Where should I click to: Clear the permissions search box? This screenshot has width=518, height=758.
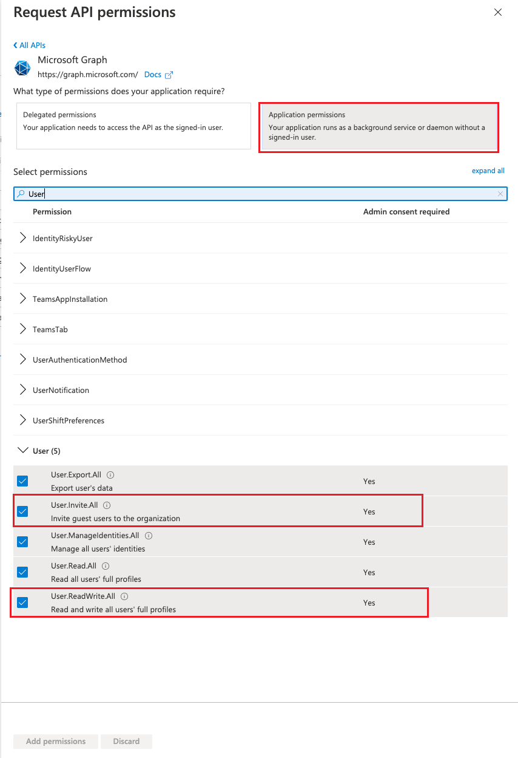[x=500, y=194]
